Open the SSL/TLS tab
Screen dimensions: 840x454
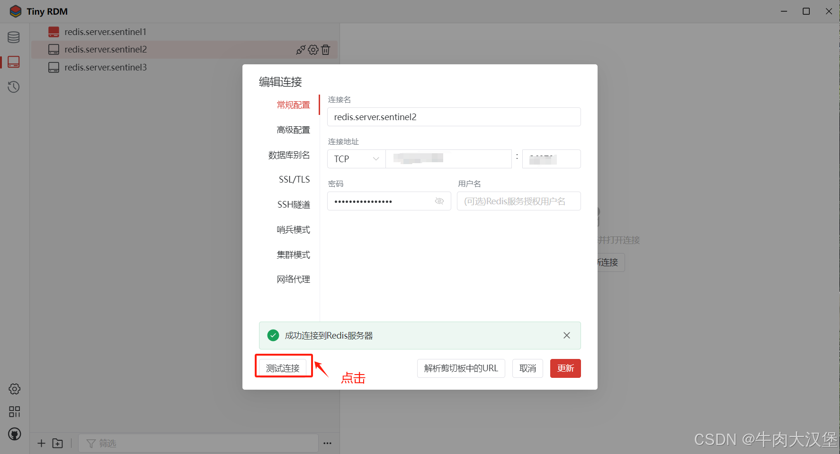[x=295, y=180]
